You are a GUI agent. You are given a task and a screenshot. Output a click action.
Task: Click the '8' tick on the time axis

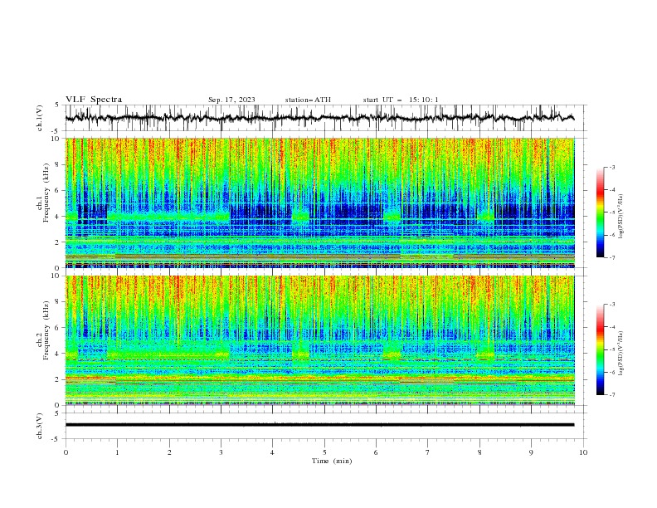(479, 452)
